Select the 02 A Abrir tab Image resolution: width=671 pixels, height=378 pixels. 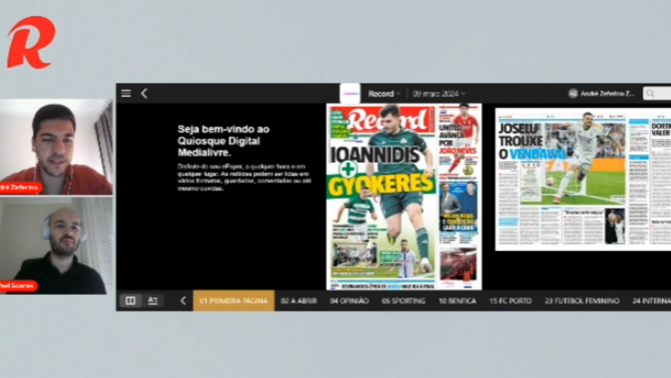299,301
